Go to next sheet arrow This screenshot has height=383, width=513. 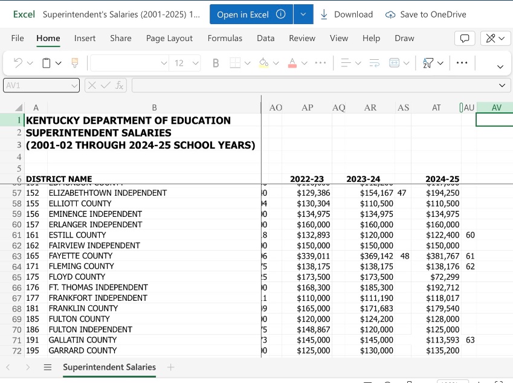tap(28, 367)
